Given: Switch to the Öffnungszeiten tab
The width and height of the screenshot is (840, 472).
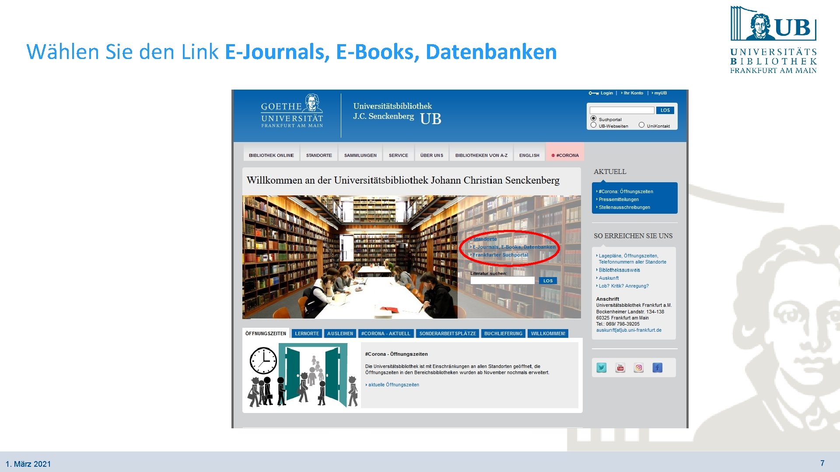Looking at the screenshot, I should [x=266, y=333].
